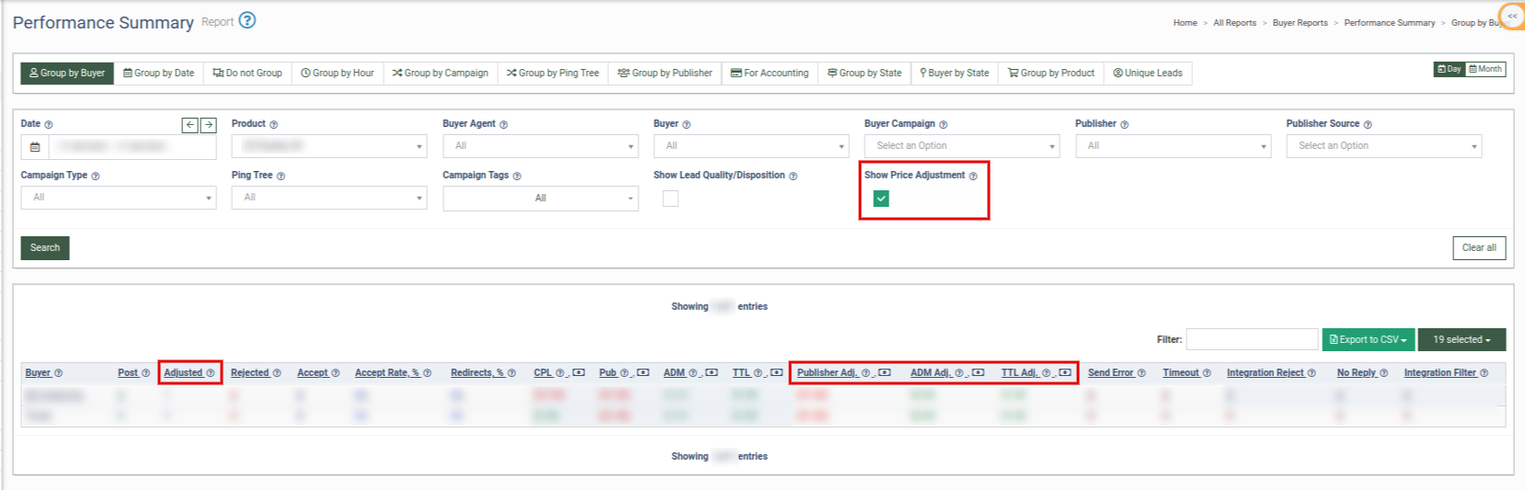
Task: Enable Show Lead Quality/Disposition checkbox
Action: click(x=671, y=199)
